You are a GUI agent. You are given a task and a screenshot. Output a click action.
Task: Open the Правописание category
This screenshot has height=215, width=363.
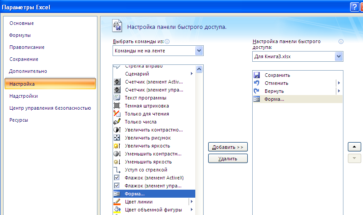(x=27, y=47)
